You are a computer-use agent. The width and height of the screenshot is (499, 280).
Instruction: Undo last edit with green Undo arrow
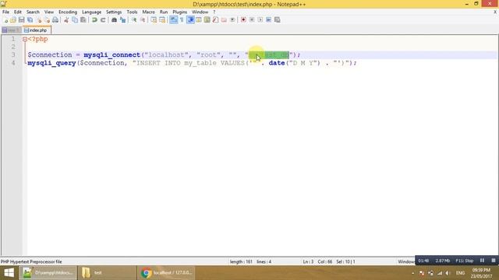pos(94,20)
